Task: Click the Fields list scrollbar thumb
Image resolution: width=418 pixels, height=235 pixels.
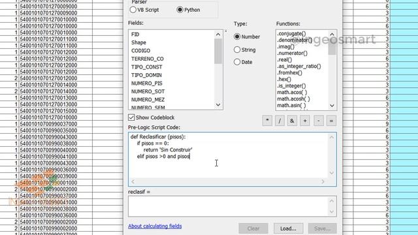Action: [x=218, y=51]
